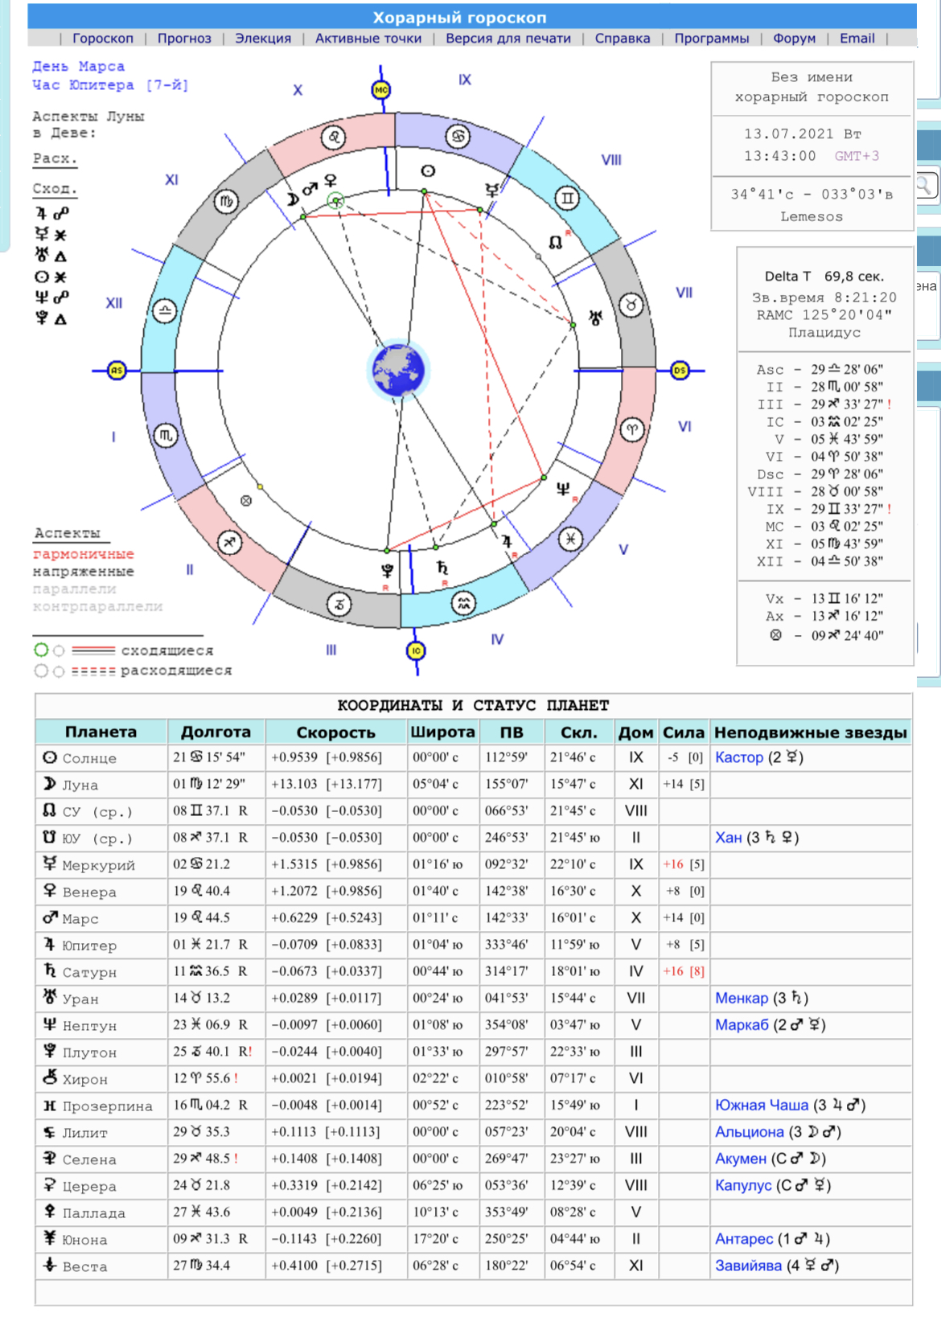
Task: Select параллели aspects filter
Action: (74, 589)
